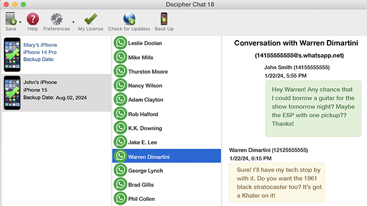Click the WhatsApp icon beside Warren Dimartini
This screenshot has height=206, width=367.
pos(120,156)
